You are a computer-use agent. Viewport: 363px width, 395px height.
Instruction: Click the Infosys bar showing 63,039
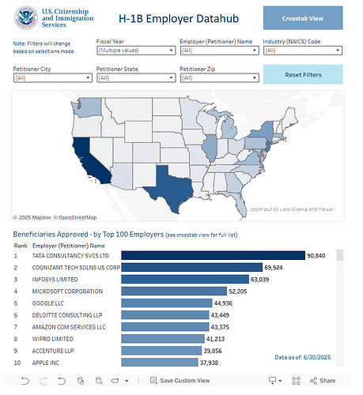pyautogui.click(x=185, y=279)
